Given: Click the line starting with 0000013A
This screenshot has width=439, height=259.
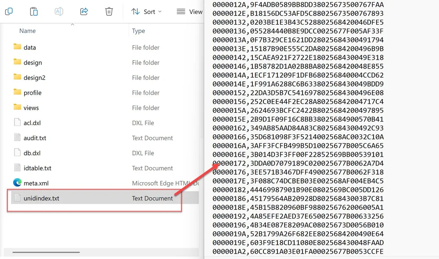Looking at the screenshot, I should tap(298, 40).
